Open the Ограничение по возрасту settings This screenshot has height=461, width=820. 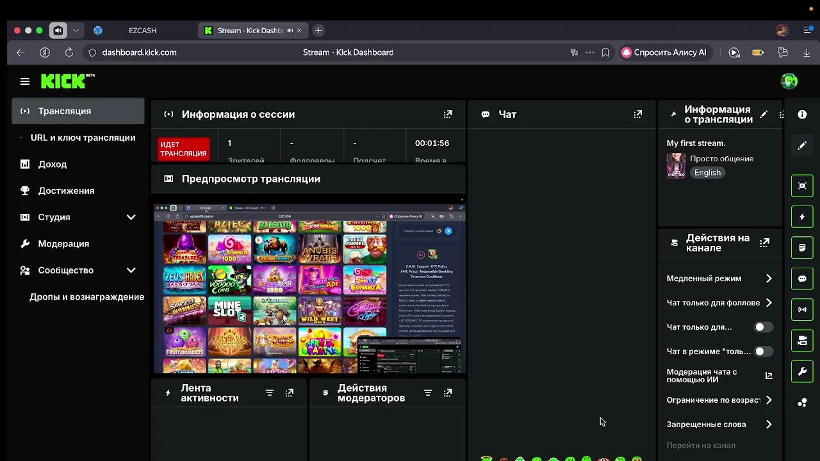click(x=719, y=400)
